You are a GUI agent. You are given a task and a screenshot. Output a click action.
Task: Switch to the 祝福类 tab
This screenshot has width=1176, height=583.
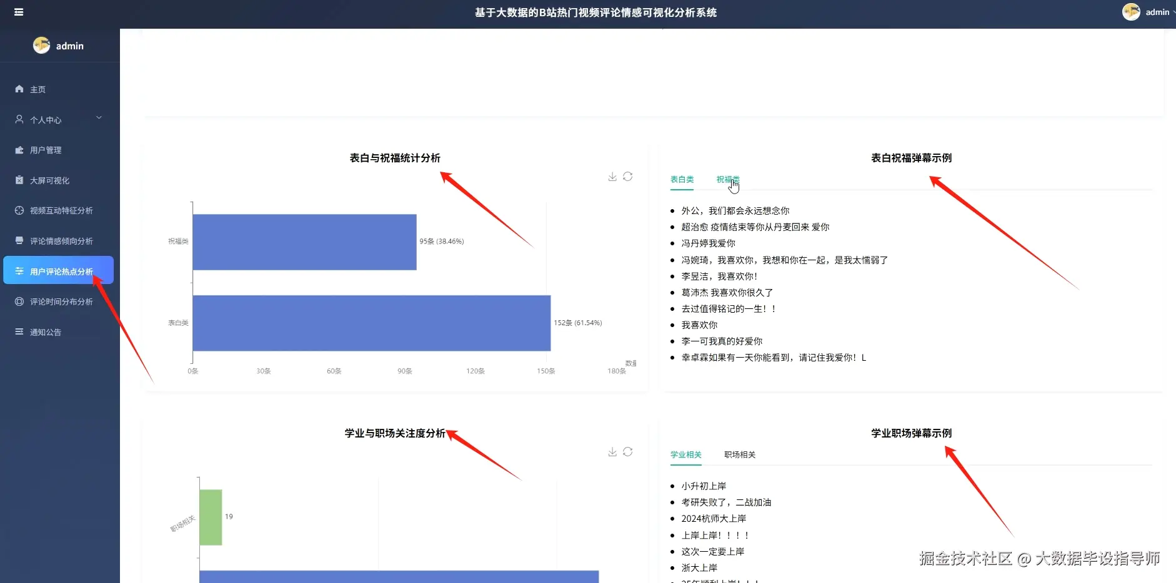[x=727, y=179]
